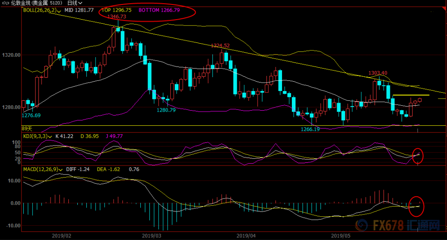Select the TOP 1296.75 value
447x240 pixels.
pyautogui.click(x=117, y=10)
